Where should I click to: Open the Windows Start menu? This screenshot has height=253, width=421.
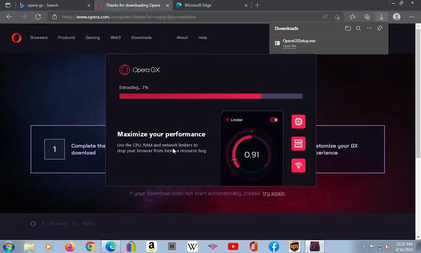(8, 246)
